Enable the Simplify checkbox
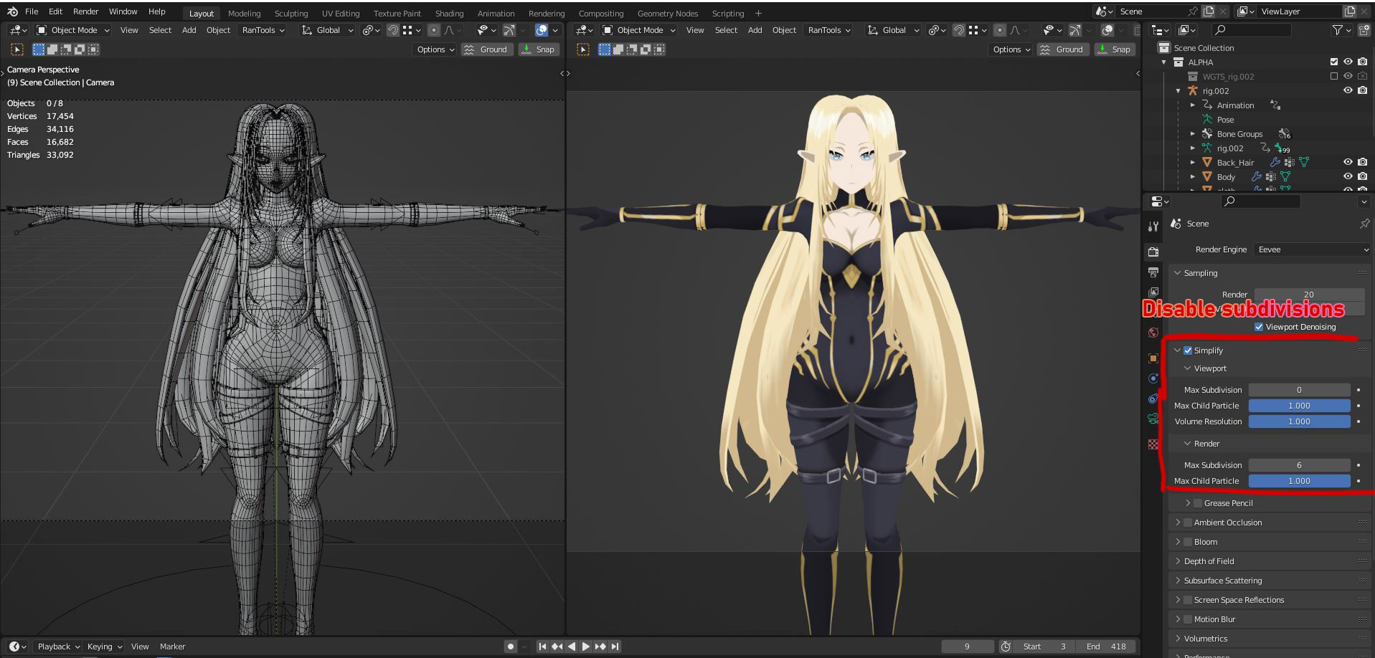Image resolution: width=1375 pixels, height=658 pixels. tap(1189, 350)
